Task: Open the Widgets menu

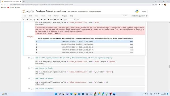Action: coord(64,16)
